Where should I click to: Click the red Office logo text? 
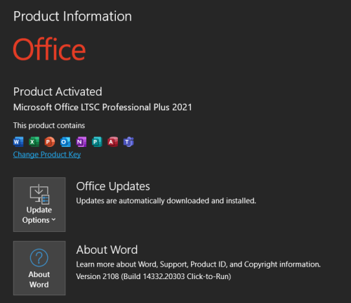click(x=49, y=49)
